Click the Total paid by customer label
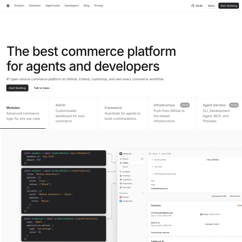 point(160,233)
